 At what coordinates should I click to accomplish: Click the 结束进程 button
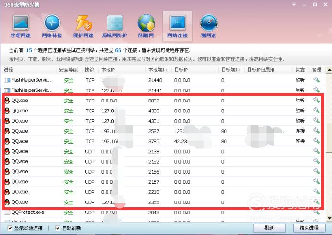click(x=309, y=228)
